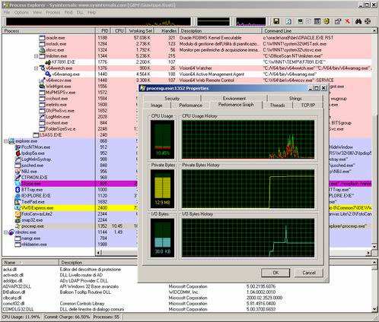
Task: Sort by the Working Set column header
Action: point(140,30)
